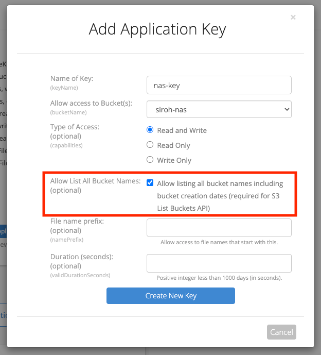This screenshot has width=321, height=355.
Task: Close the dialog with the X icon
Action: (293, 18)
